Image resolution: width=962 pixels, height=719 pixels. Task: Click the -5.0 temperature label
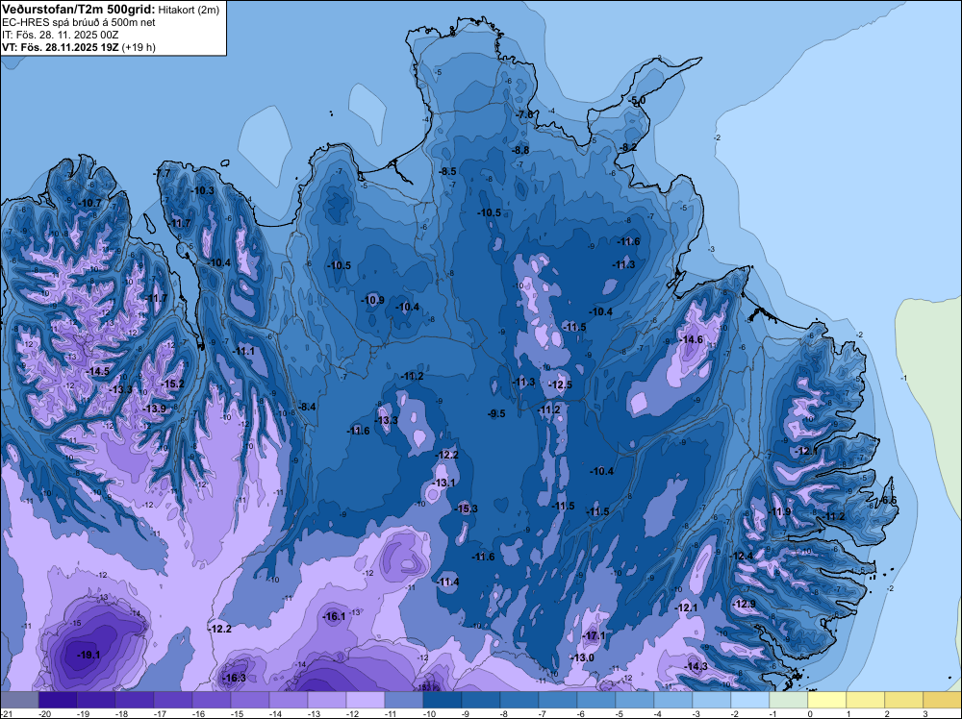[x=638, y=100]
